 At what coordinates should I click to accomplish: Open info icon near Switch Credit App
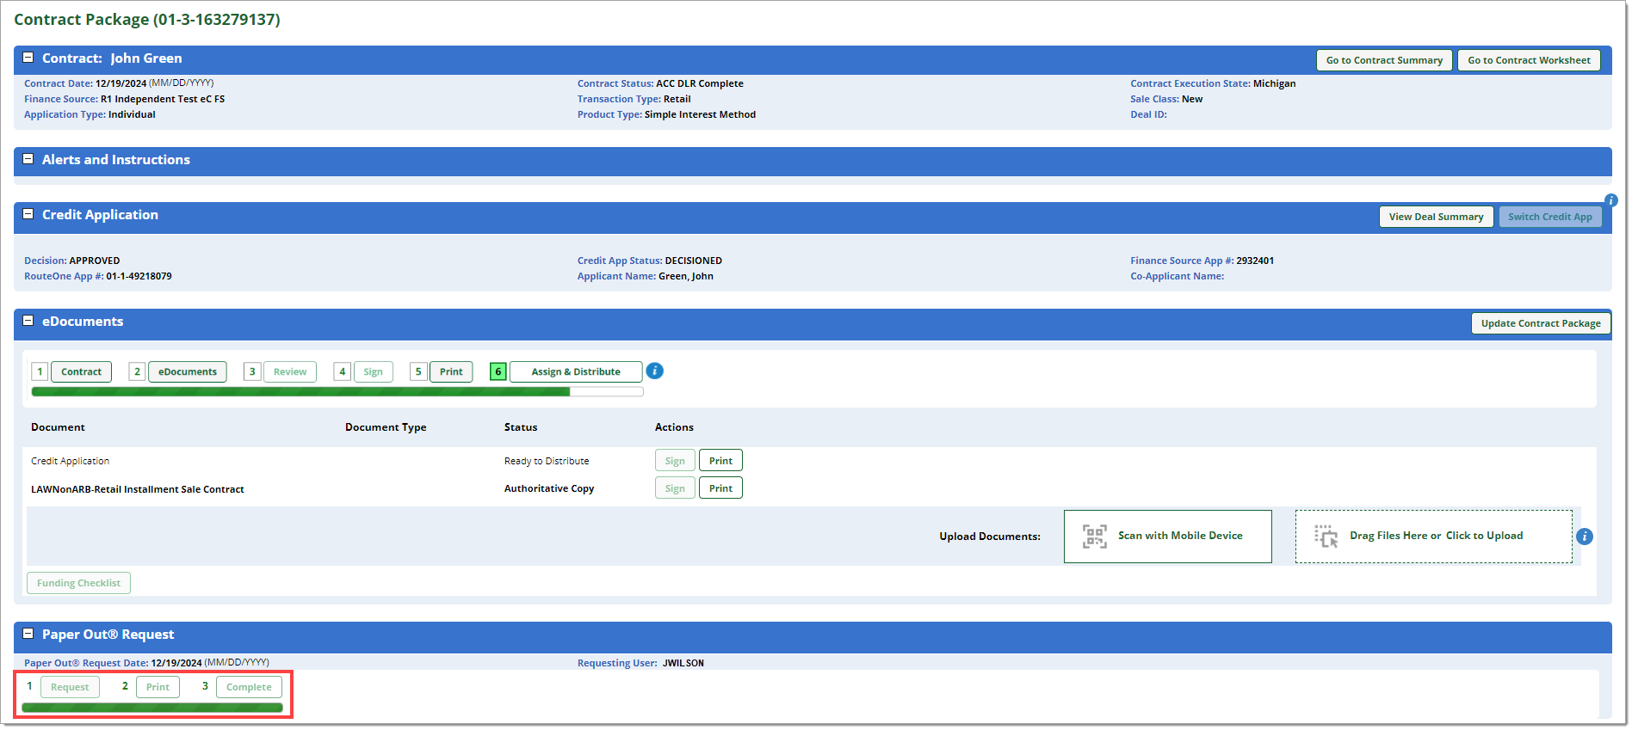pyautogui.click(x=1611, y=200)
